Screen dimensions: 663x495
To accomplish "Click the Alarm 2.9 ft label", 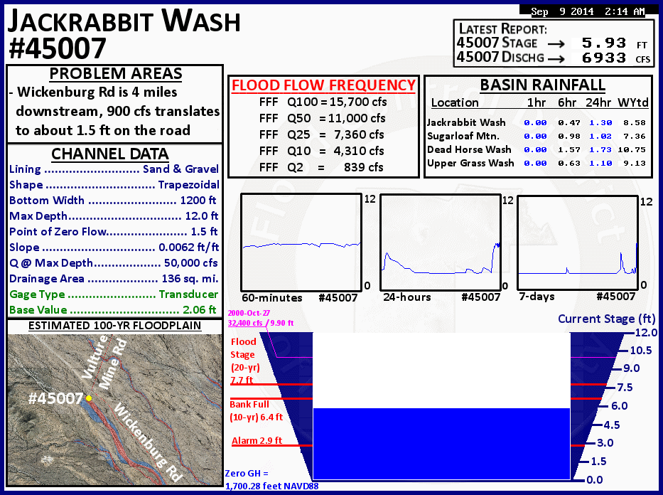I will point(257,440).
